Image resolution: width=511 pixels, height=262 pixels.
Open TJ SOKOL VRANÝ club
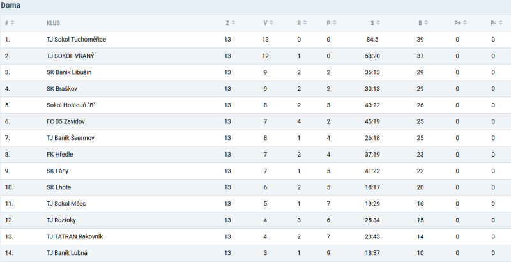point(70,56)
